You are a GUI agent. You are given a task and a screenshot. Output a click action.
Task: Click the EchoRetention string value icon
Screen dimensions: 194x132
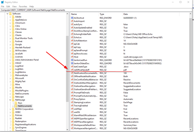[72, 41]
